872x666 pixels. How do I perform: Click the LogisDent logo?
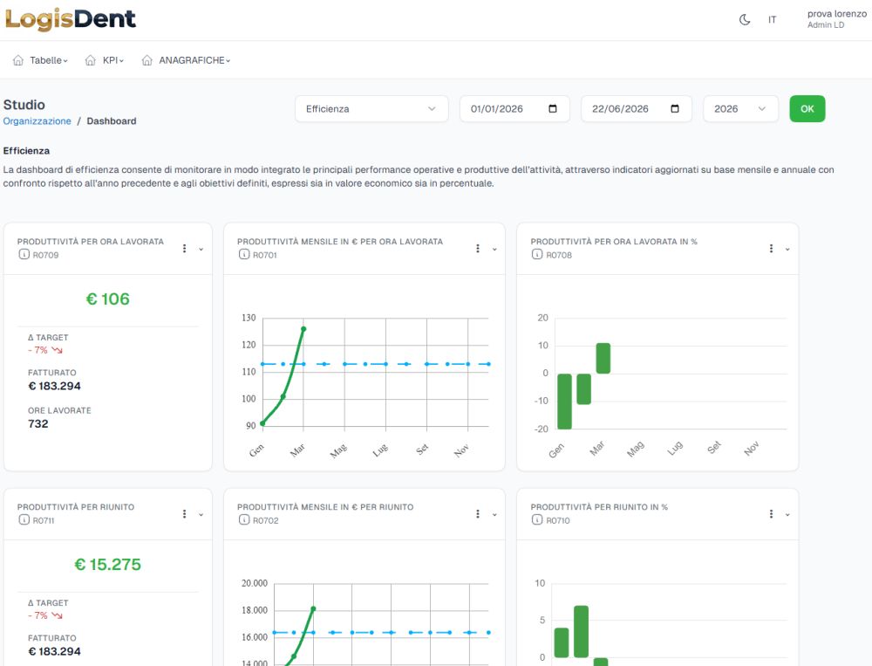(71, 19)
